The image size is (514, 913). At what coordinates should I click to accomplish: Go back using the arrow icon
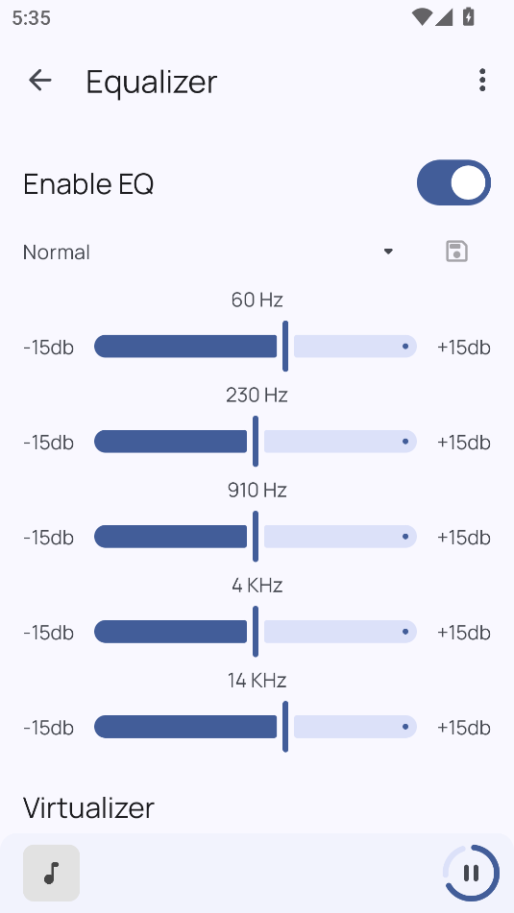[x=40, y=81]
